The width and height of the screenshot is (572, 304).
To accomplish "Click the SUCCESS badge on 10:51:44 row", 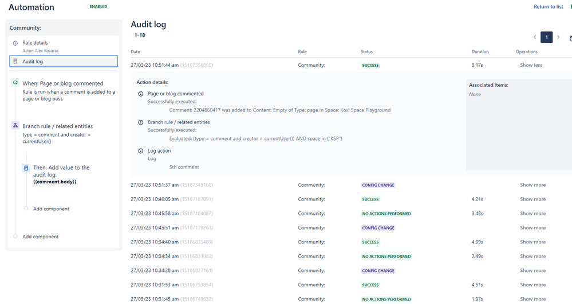I will [x=370, y=66].
